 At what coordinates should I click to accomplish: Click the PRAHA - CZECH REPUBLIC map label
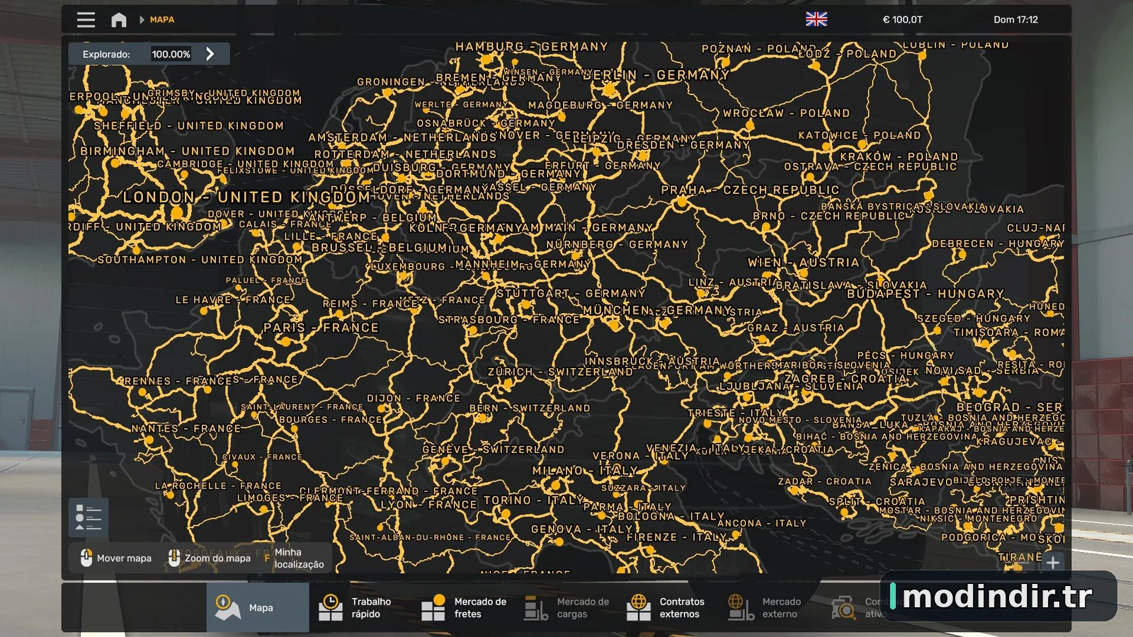coord(750,190)
